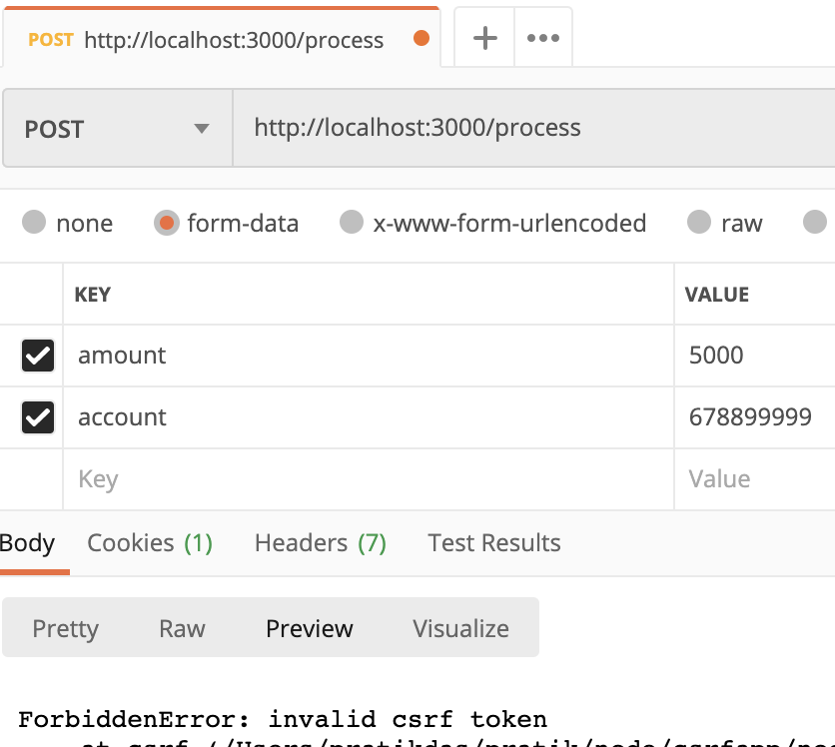835x747 pixels.
Task: Select the body type radio after raw
Action: point(815,222)
